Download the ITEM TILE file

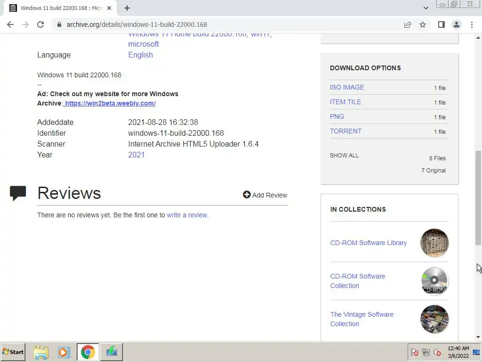tap(345, 102)
